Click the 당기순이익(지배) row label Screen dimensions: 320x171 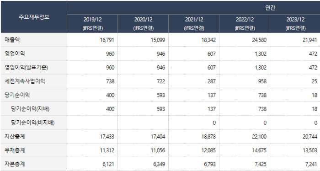(30, 109)
